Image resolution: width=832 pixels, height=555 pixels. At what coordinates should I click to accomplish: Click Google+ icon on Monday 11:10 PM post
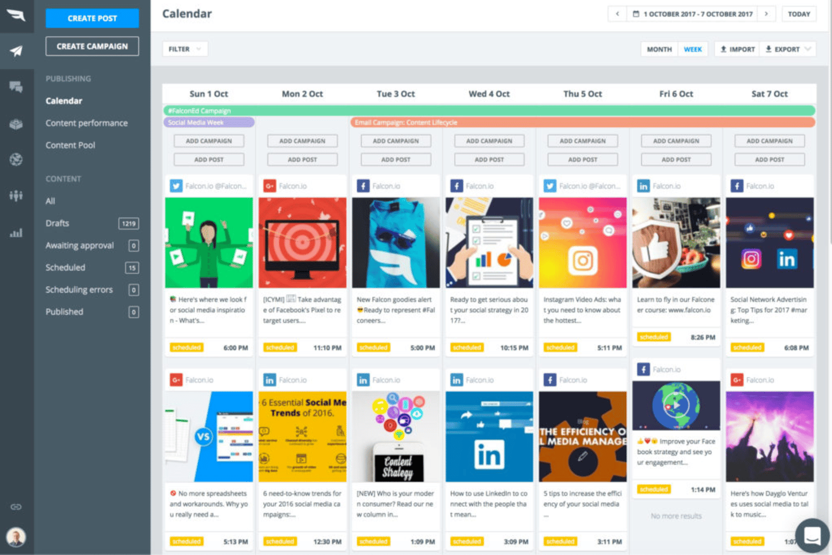[x=270, y=186]
